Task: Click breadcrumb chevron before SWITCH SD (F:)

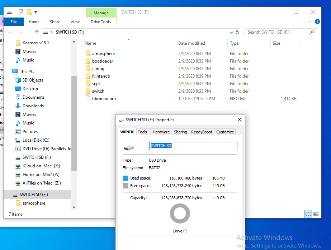Action: click(x=52, y=32)
